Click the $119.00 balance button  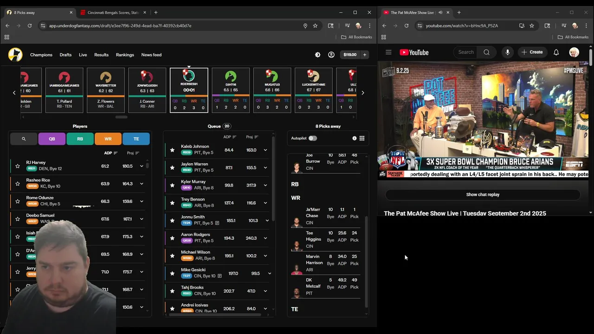tap(350, 55)
